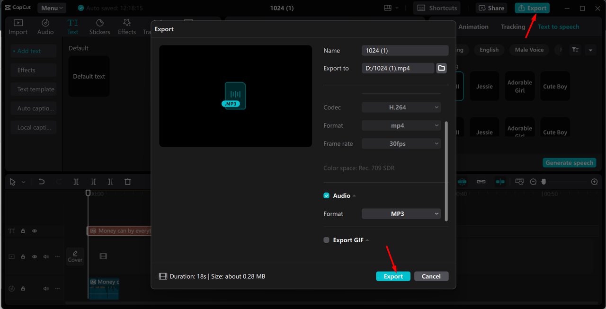
Task: Open the video Format mp4 dropdown
Action: click(401, 125)
